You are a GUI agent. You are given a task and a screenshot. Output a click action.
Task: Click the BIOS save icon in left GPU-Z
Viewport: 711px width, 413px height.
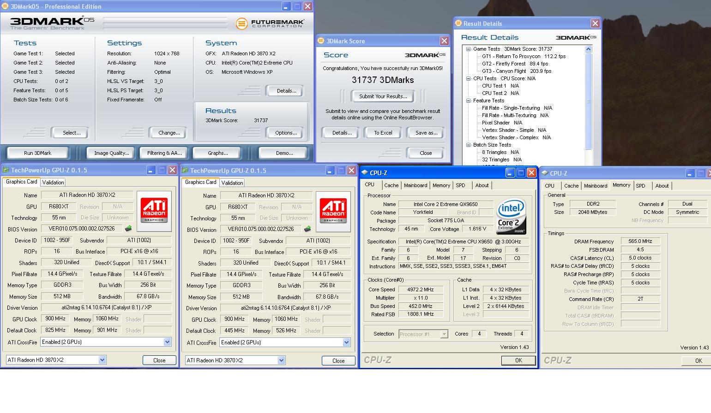pos(128,228)
